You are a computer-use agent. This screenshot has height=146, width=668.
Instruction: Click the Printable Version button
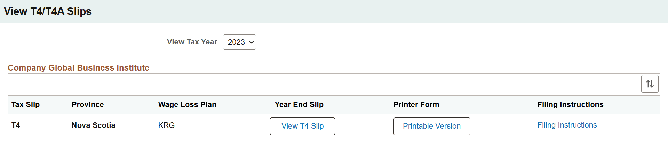point(431,126)
